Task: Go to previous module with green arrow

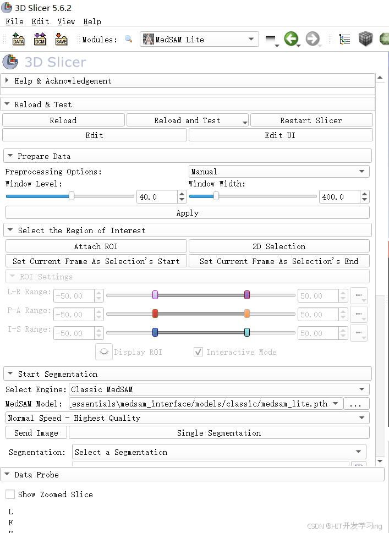Action: (292, 39)
